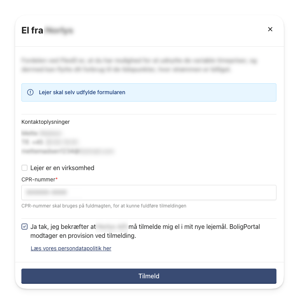Click the blurred description paragraph below the header
Viewport: 299px width, 304px height.
139,65
